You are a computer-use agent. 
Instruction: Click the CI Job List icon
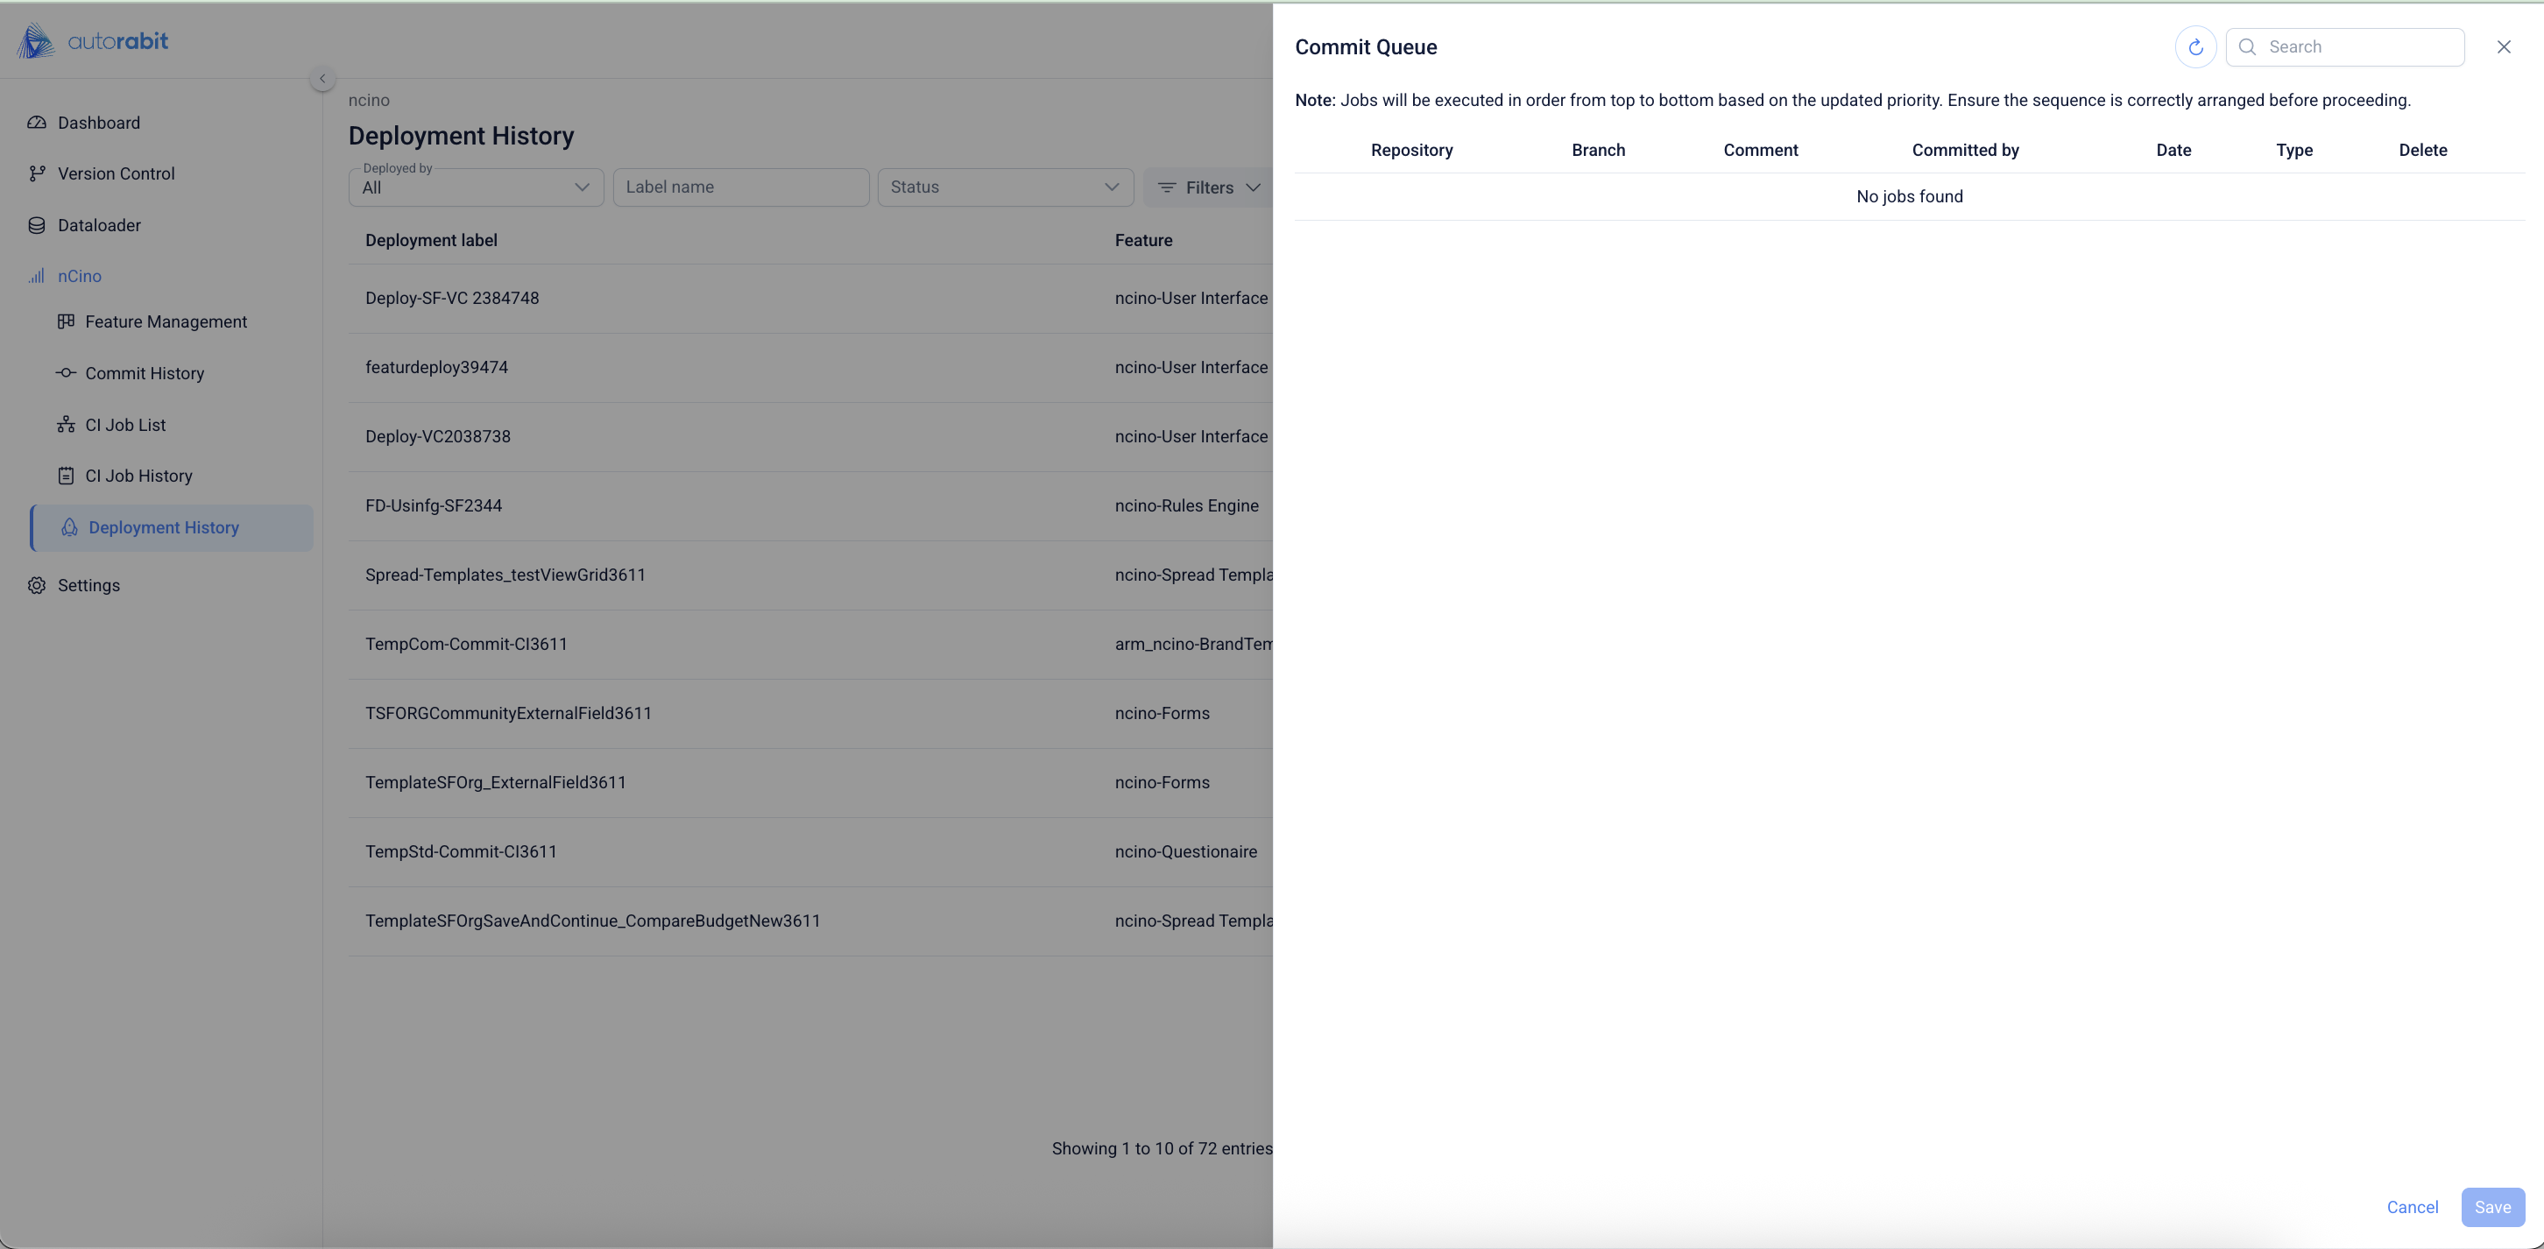point(67,425)
